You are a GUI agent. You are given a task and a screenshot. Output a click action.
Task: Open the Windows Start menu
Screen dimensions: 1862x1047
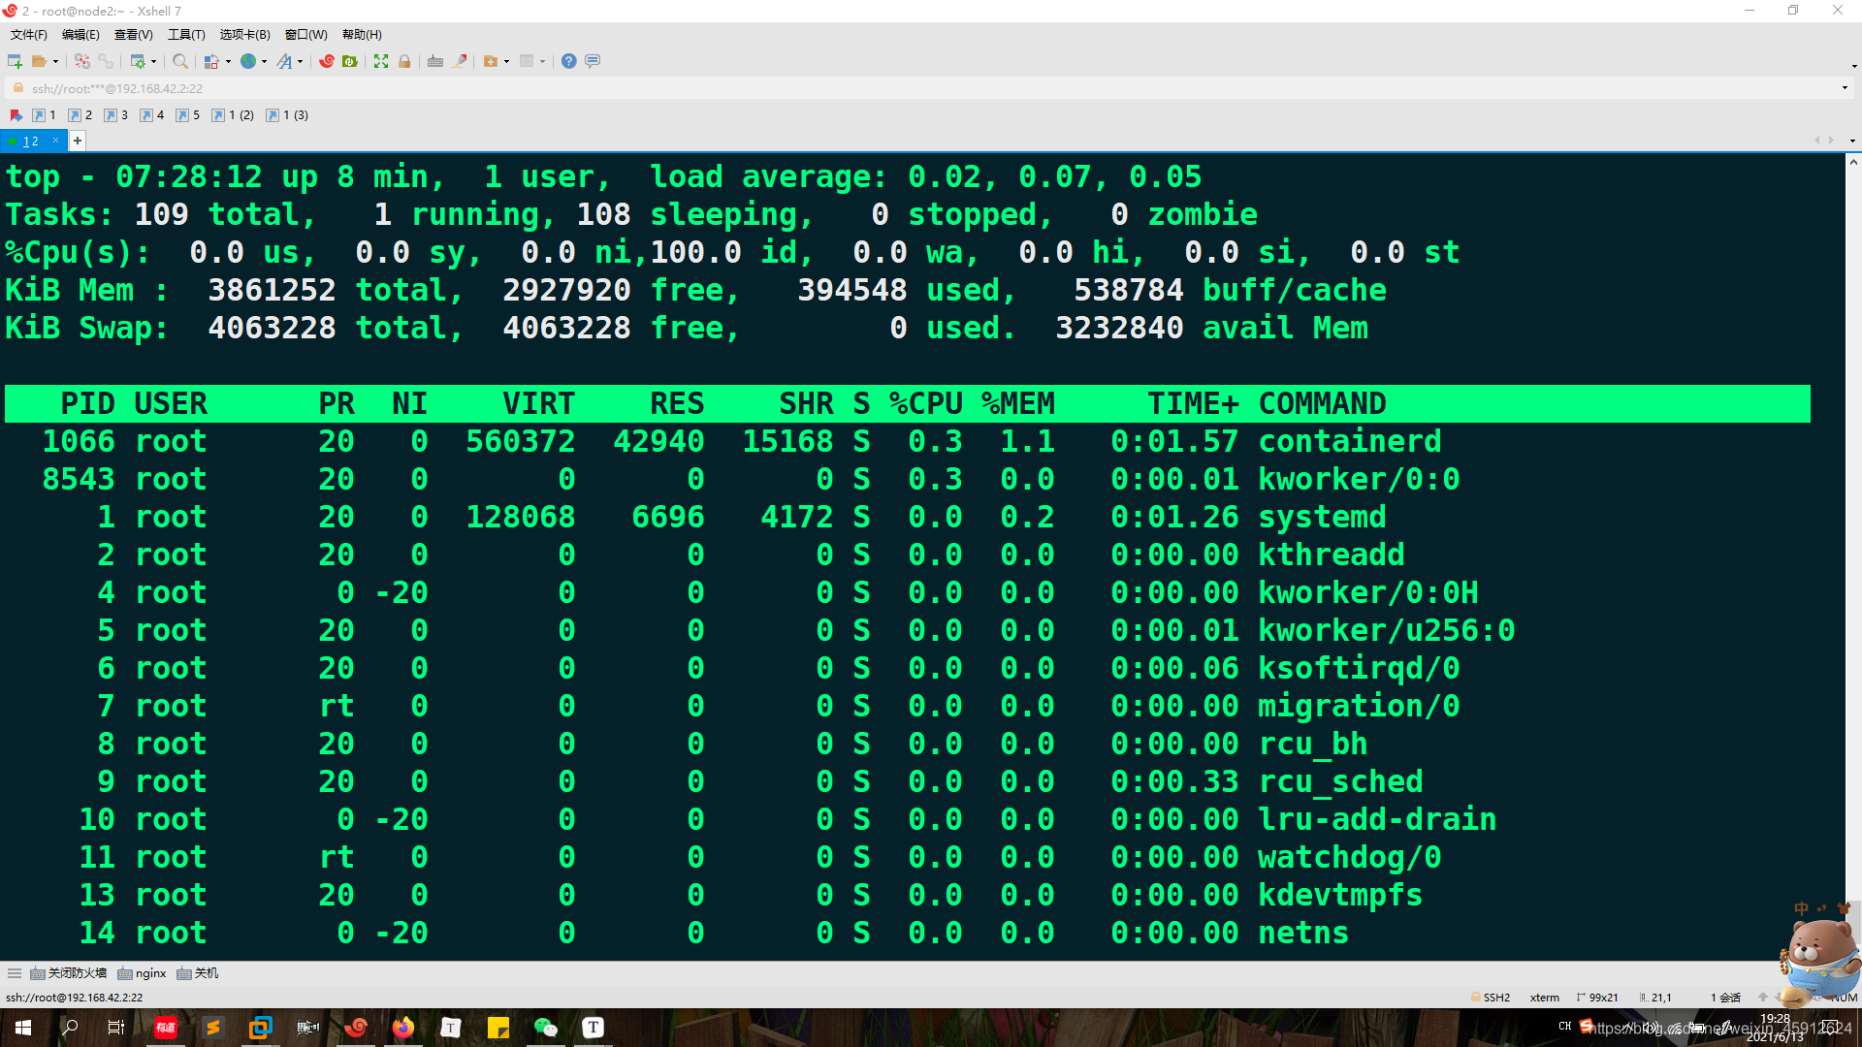(23, 1028)
